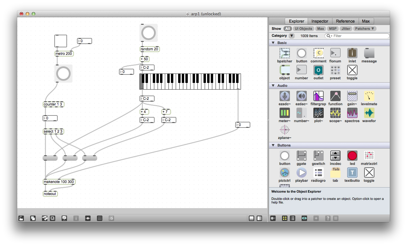The height and width of the screenshot is (246, 407).
Task: Select the comment object icon
Action: (318, 53)
